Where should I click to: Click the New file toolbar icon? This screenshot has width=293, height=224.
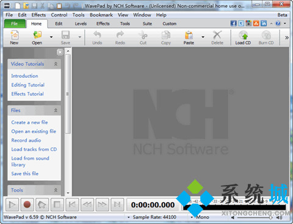pyautogui.click(x=15, y=35)
